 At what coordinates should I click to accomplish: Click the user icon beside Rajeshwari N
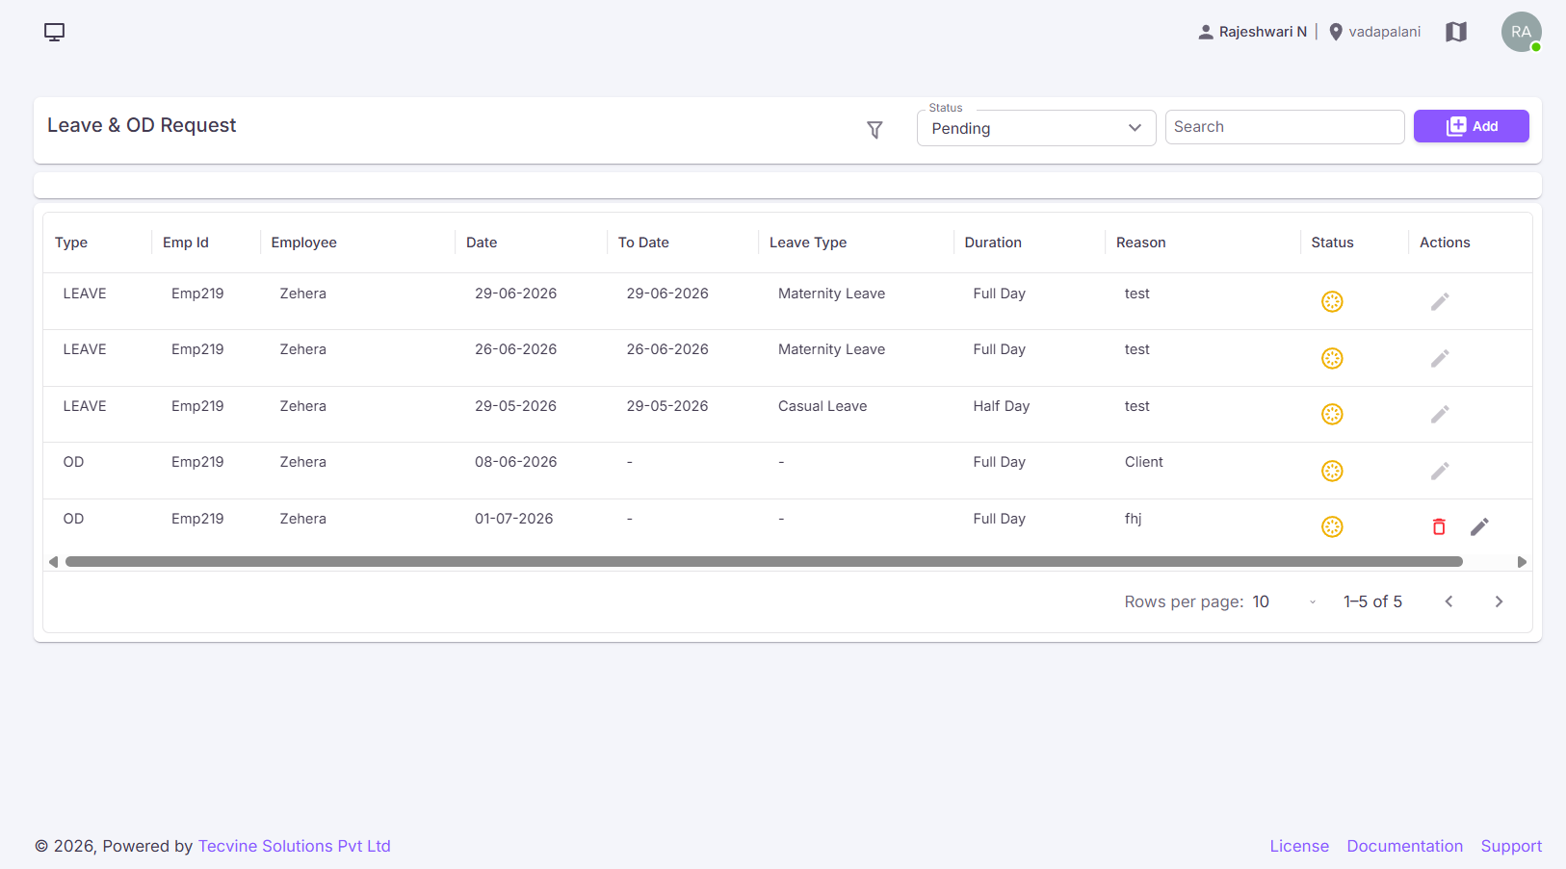point(1206,32)
